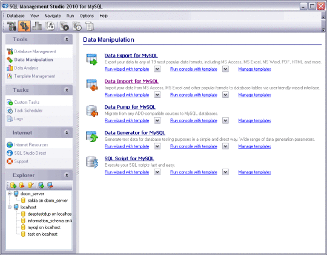The image size is (327, 255).
Task: Click Manage templates under Data Pump
Action: coord(254,120)
